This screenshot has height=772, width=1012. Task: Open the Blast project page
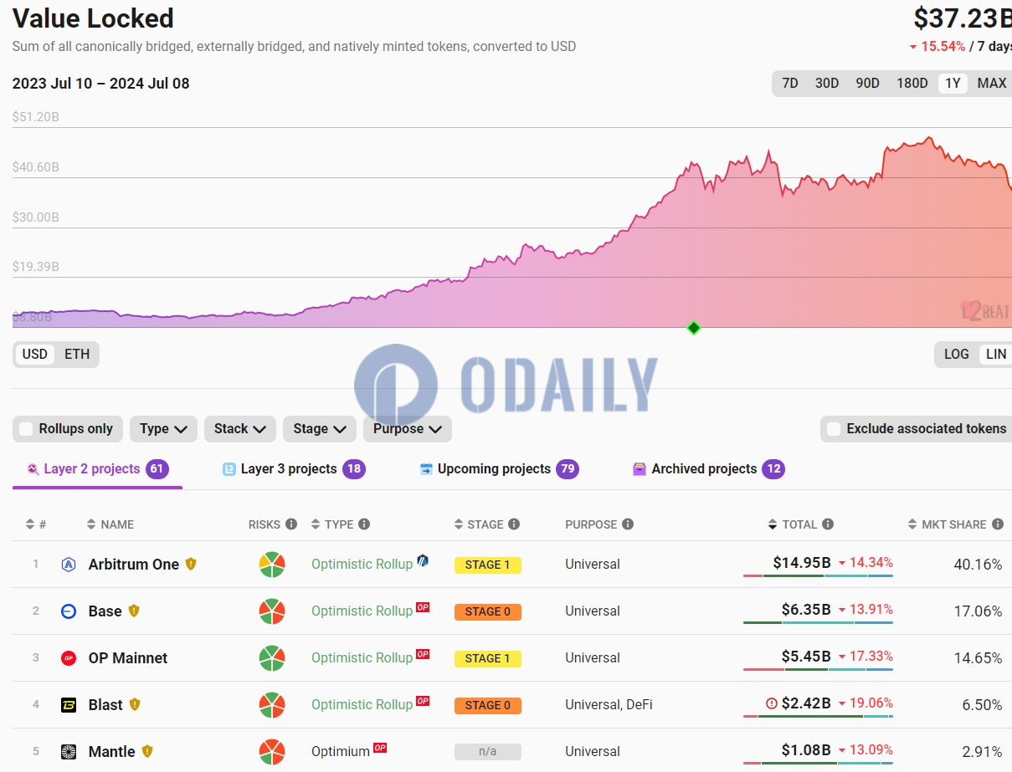(105, 705)
